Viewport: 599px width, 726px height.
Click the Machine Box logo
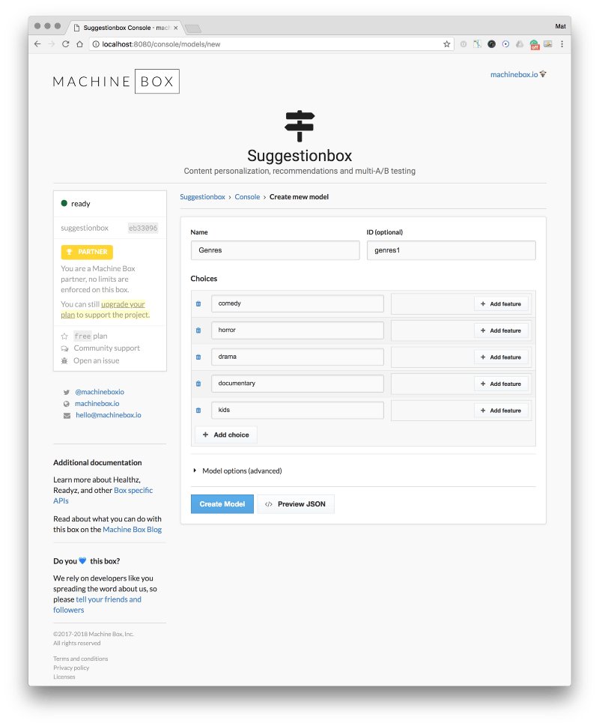(116, 82)
